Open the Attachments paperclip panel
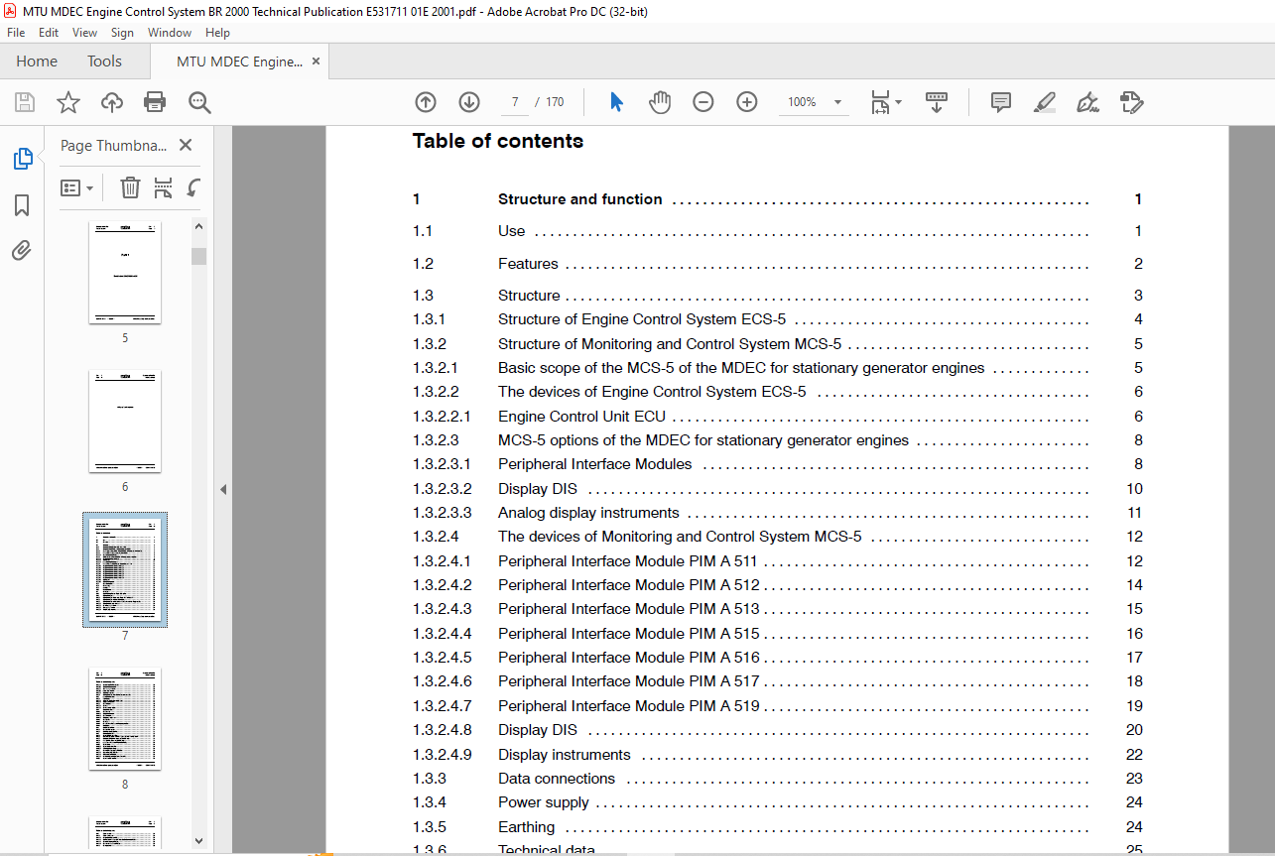Screen dimensions: 1275x856 [22, 250]
